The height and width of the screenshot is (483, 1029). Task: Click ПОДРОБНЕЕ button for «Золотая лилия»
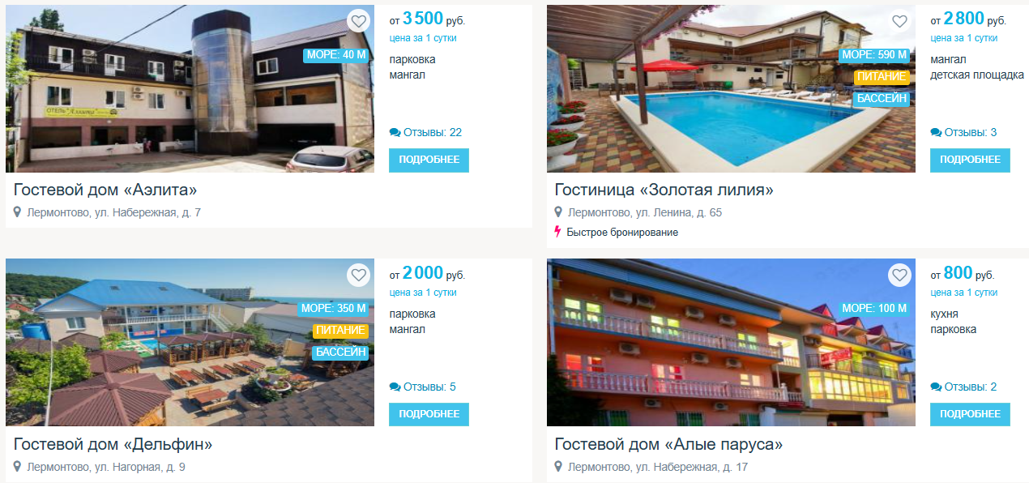point(970,160)
